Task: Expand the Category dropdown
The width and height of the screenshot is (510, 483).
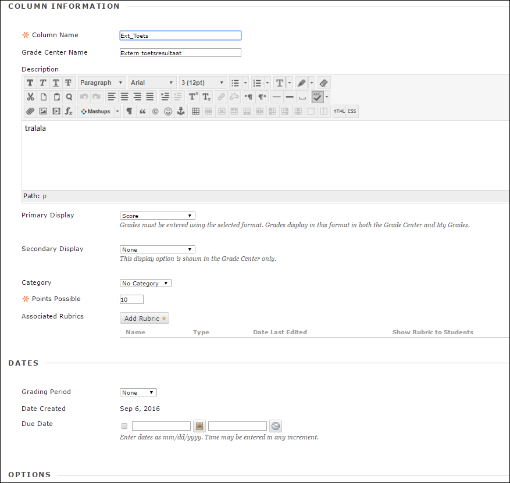Action: (145, 284)
